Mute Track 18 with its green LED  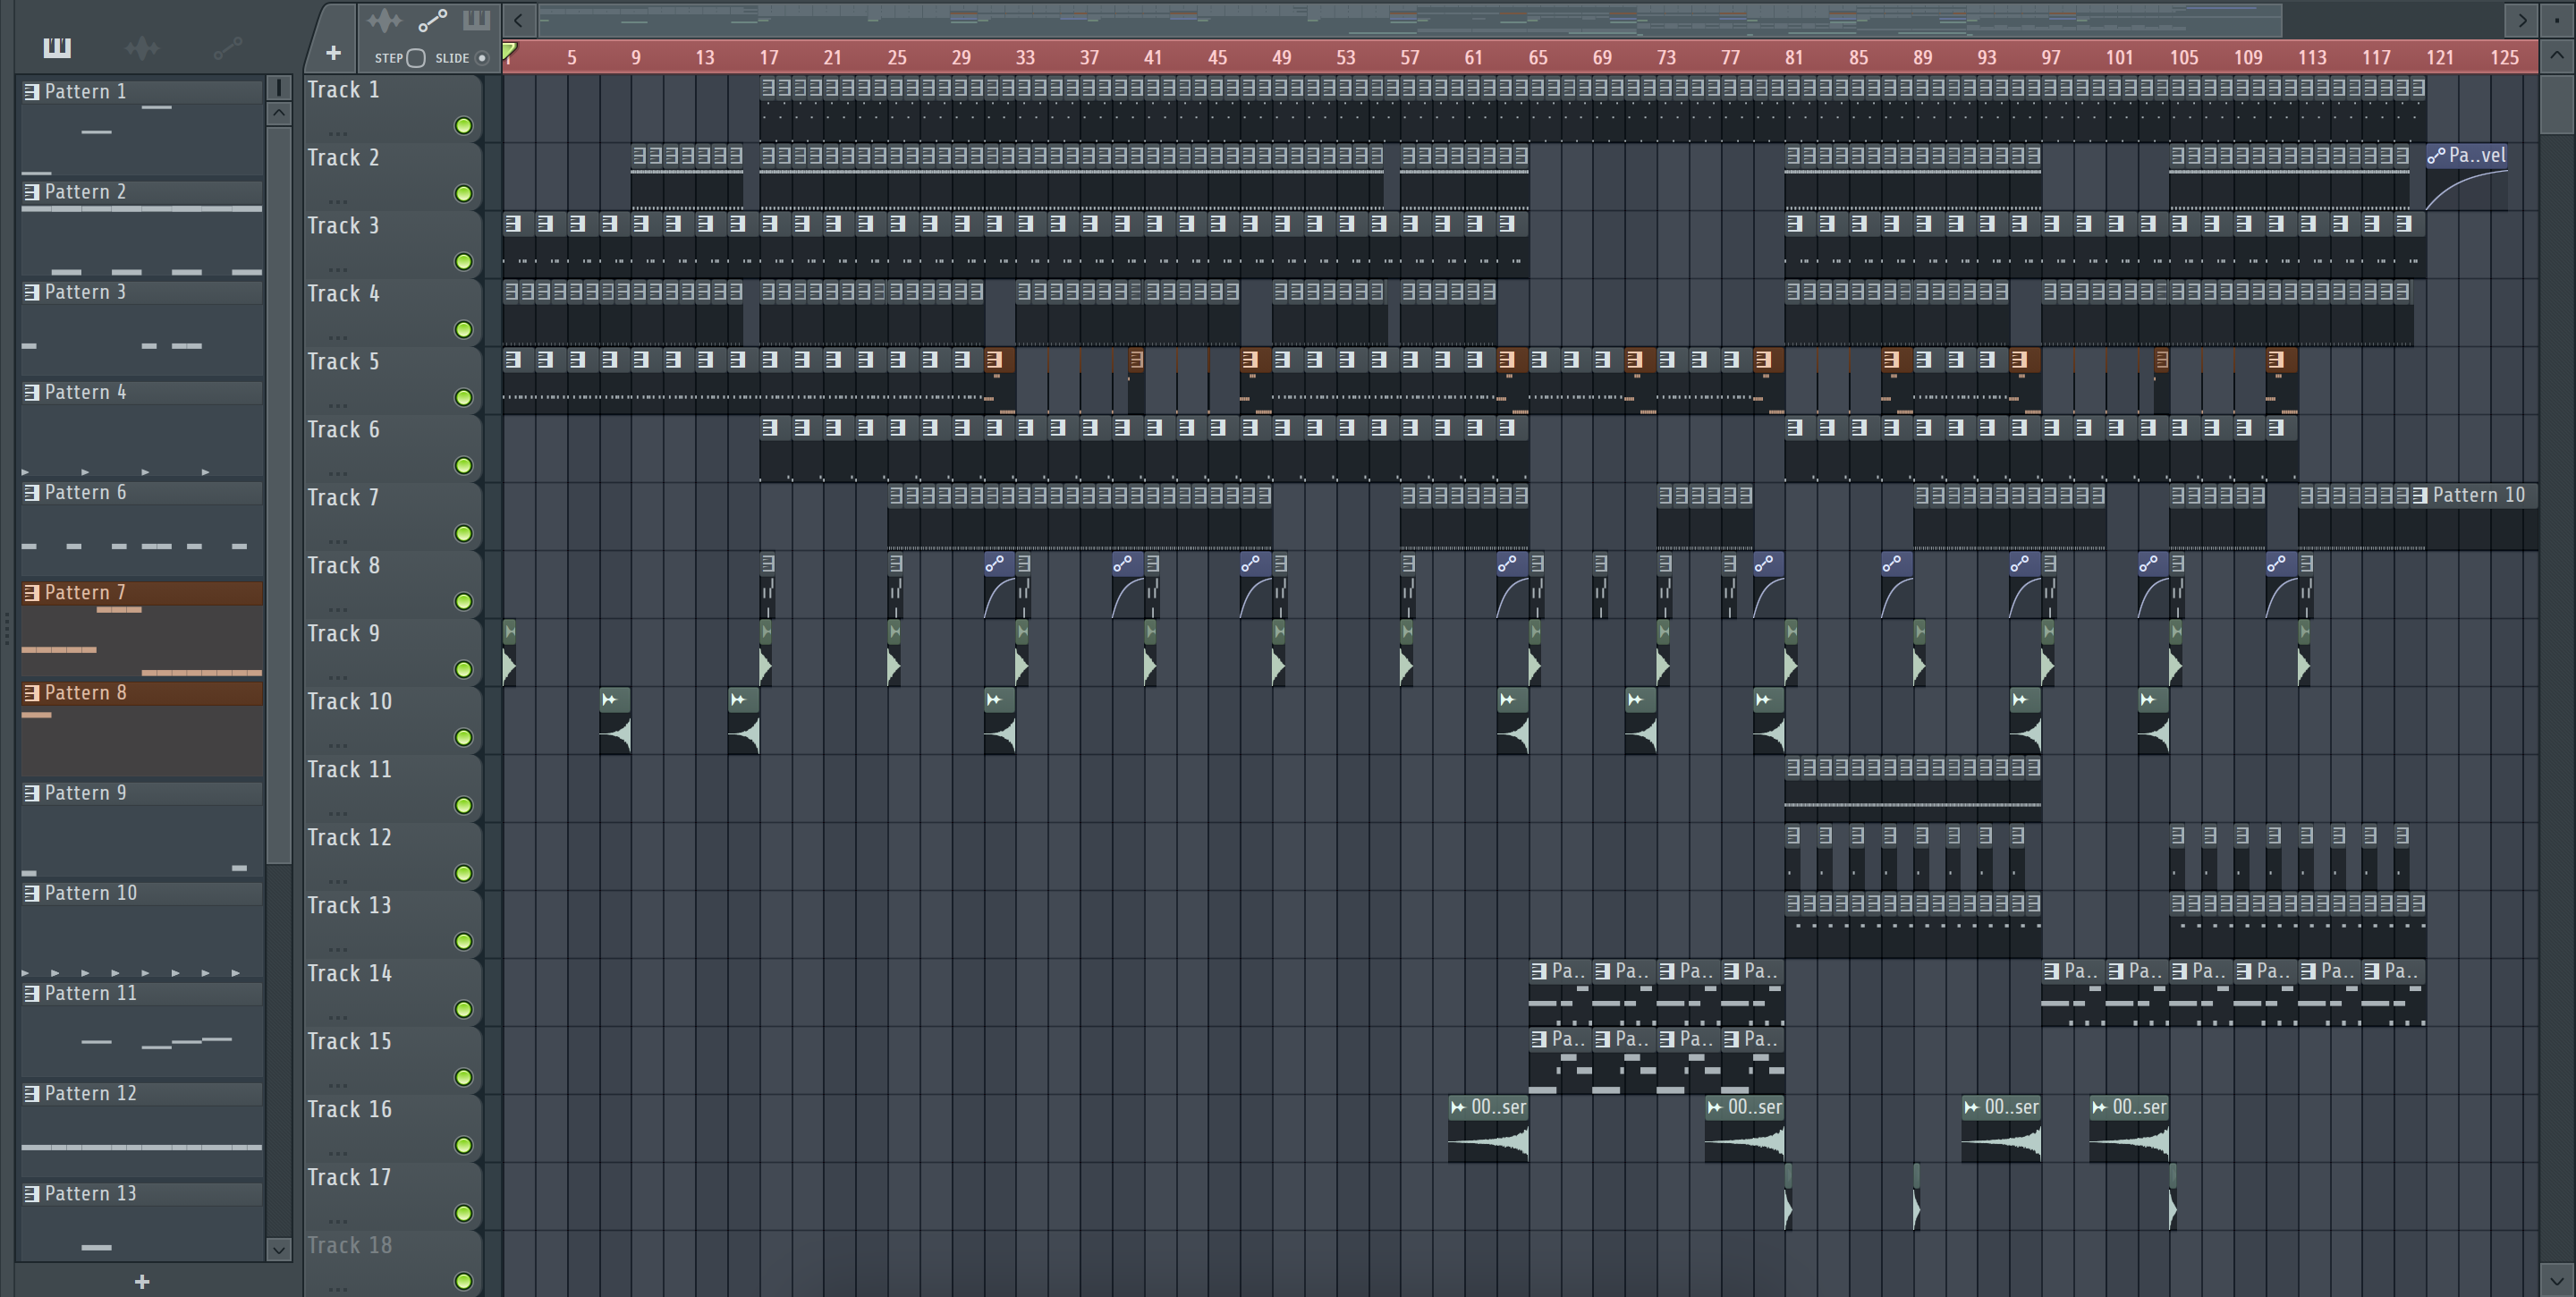(x=463, y=1282)
